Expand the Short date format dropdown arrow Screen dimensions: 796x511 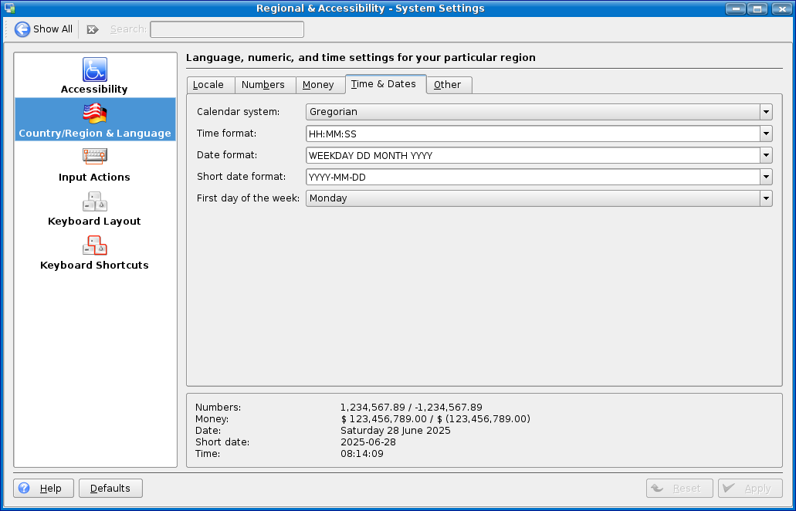click(x=766, y=177)
